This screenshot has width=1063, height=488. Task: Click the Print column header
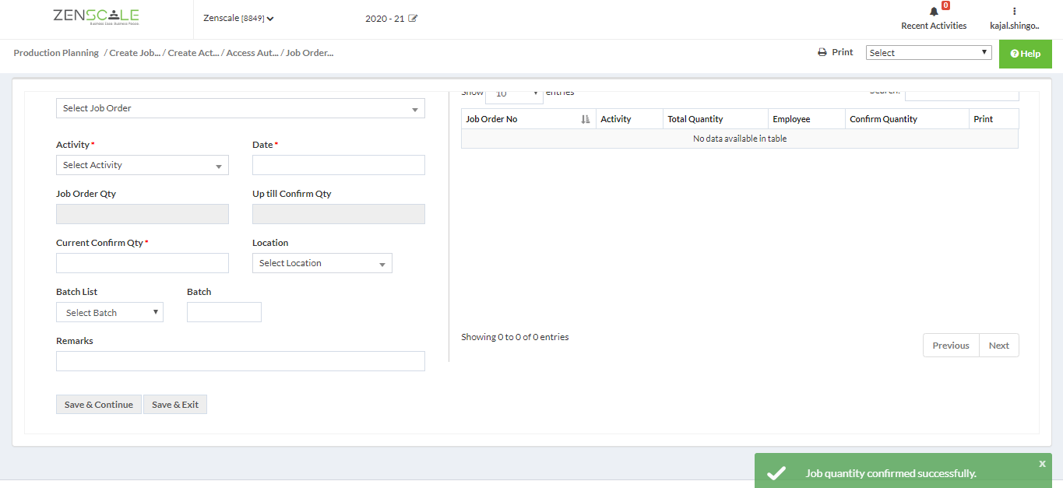coord(994,119)
